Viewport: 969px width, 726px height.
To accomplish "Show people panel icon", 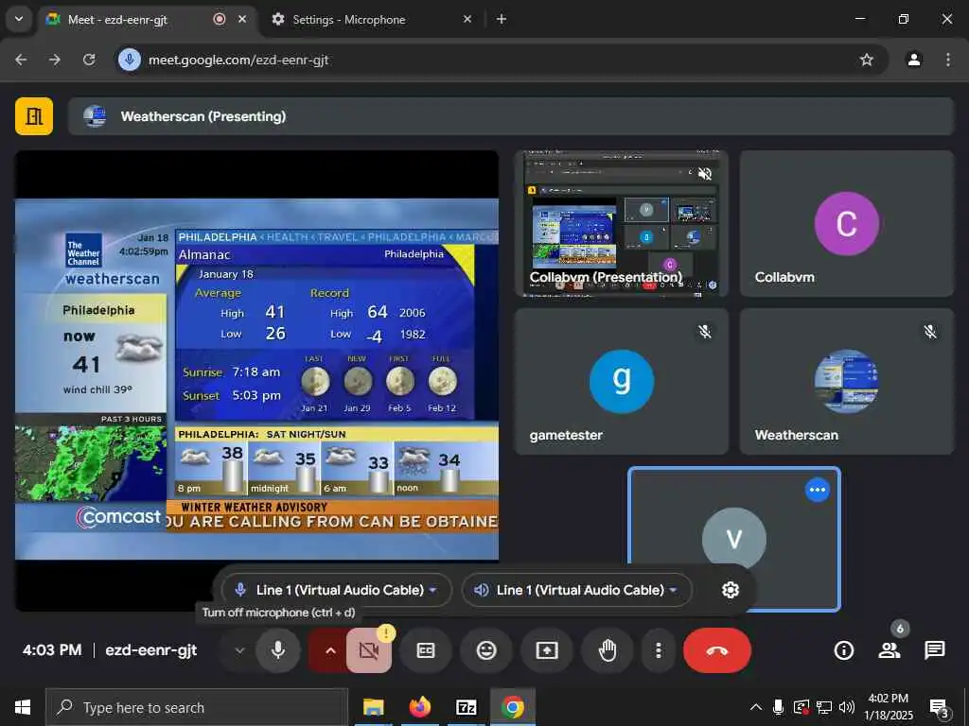I will 890,650.
